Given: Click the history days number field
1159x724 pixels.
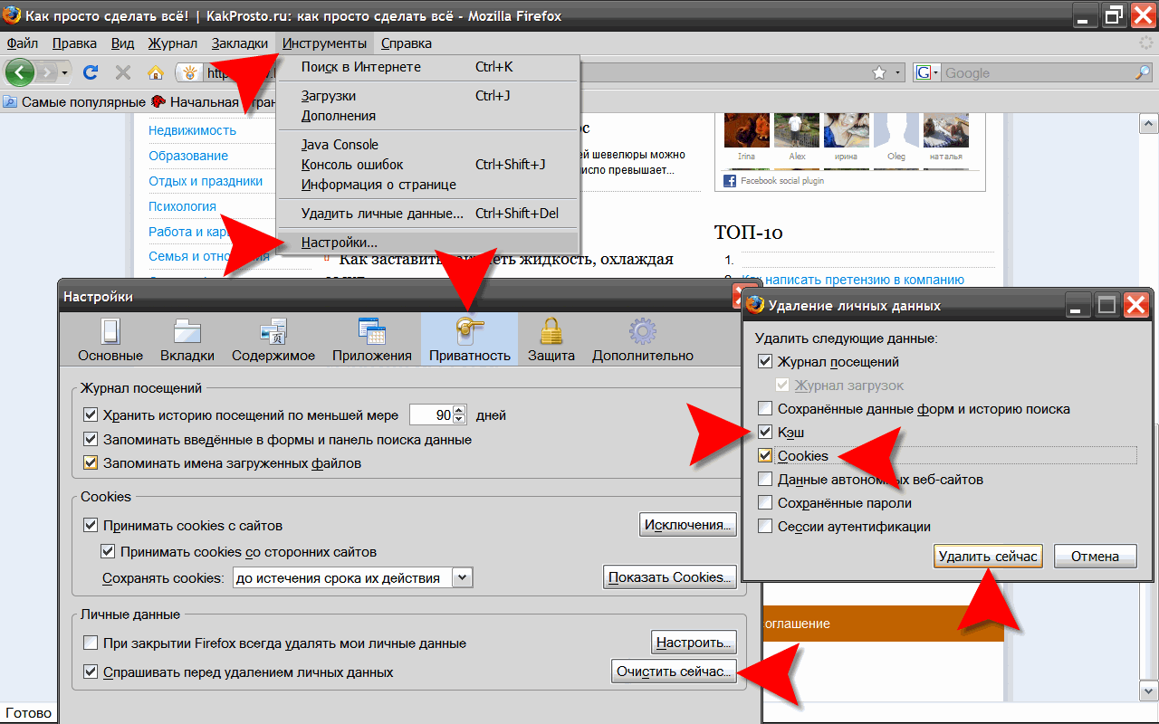Looking at the screenshot, I should click(x=431, y=415).
